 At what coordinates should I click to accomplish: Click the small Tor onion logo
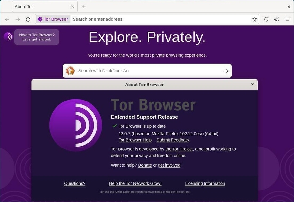[x=8, y=37]
